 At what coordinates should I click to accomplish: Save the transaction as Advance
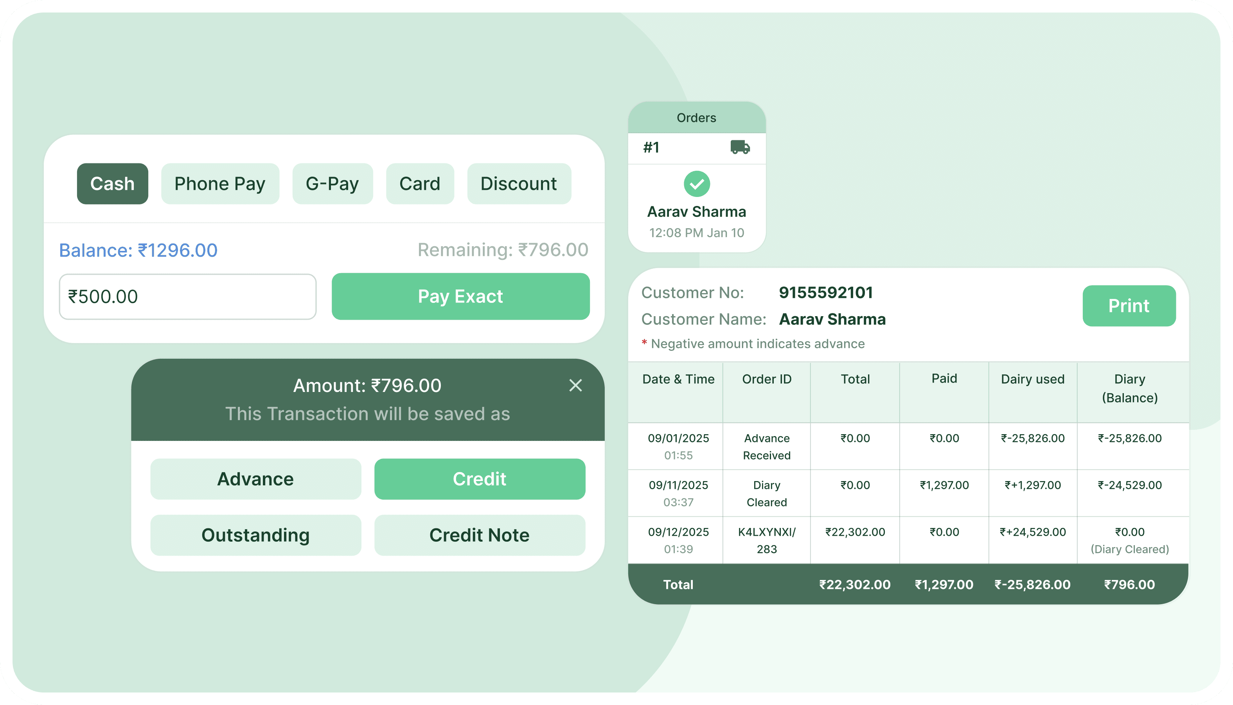(255, 479)
